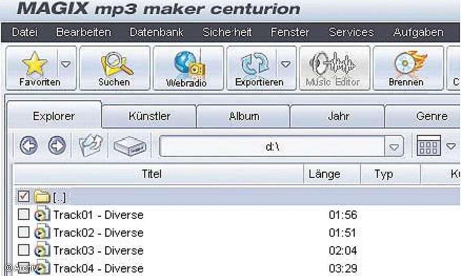This screenshot has height=276, width=461.
Task: Open the Services menu
Action: [351, 33]
